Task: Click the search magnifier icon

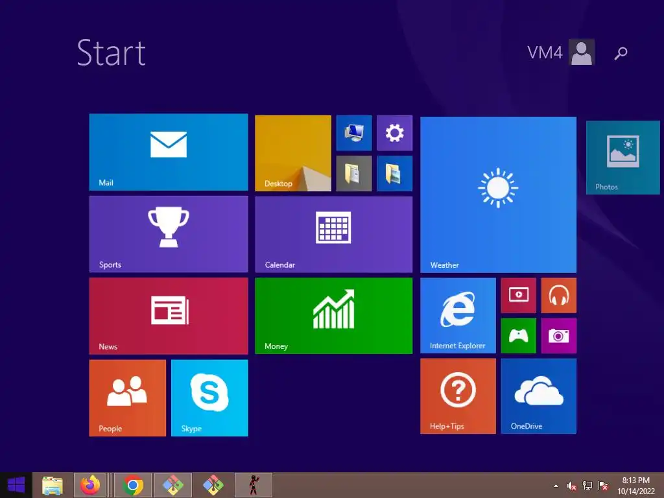Action: (621, 53)
